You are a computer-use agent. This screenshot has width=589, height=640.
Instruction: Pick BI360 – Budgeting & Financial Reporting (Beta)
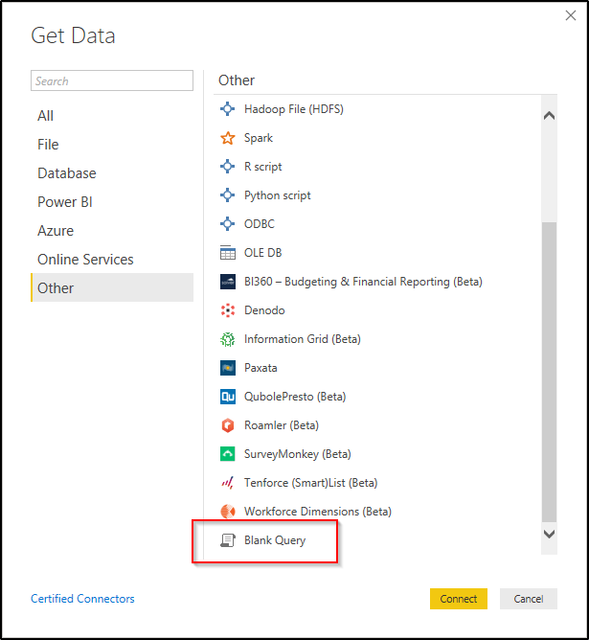(363, 282)
